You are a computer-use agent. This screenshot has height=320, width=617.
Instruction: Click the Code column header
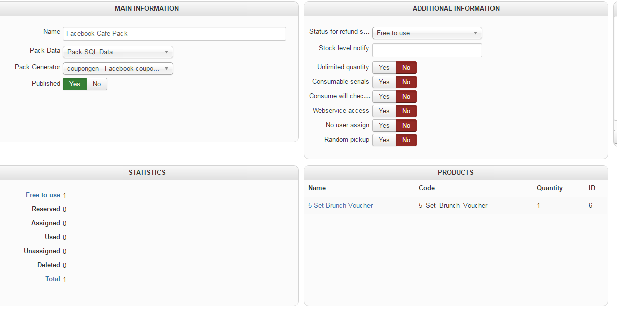click(x=427, y=188)
